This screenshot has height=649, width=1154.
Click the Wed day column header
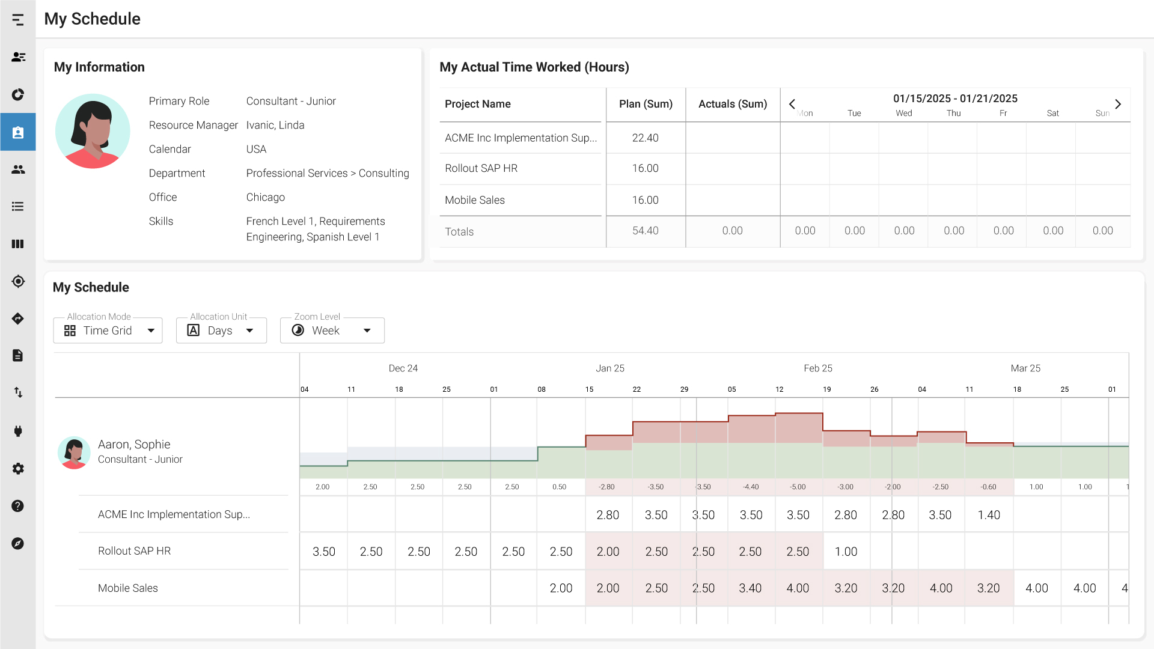(x=904, y=113)
